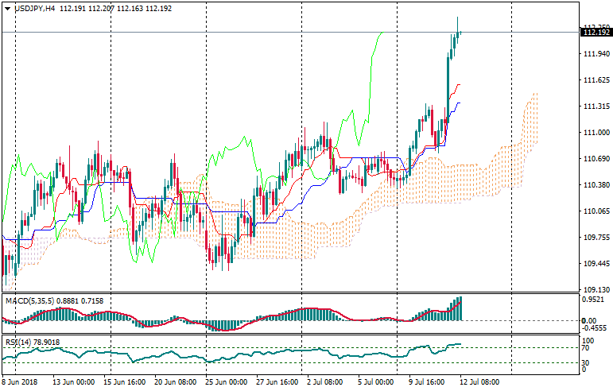Click the 0.9521 MACD scale label

(596, 300)
